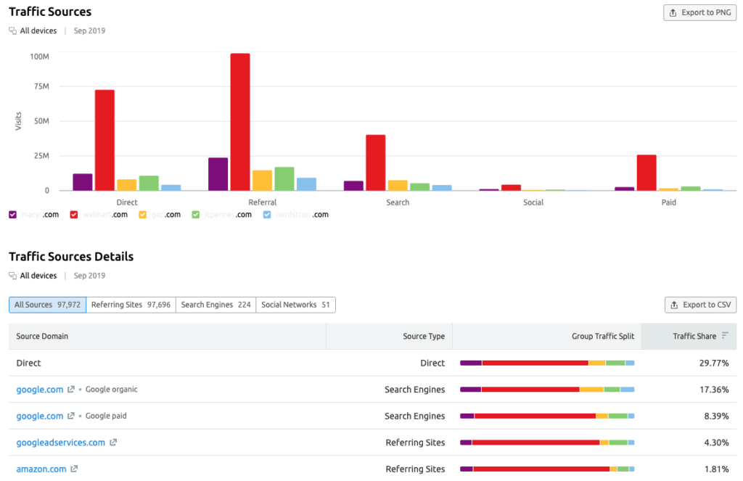This screenshot has height=481, width=743.
Task: Open the google.com link in the table
Action: tap(39, 389)
